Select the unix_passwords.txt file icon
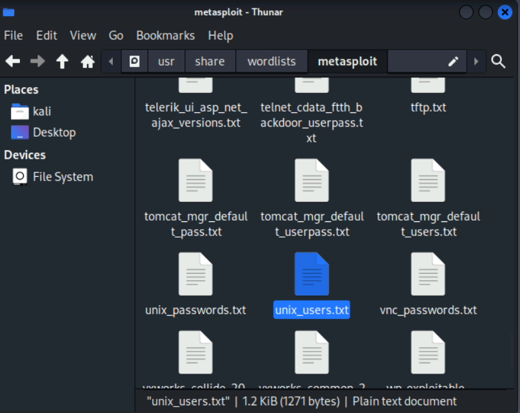Viewport: 520px width, 413px height. pos(195,274)
